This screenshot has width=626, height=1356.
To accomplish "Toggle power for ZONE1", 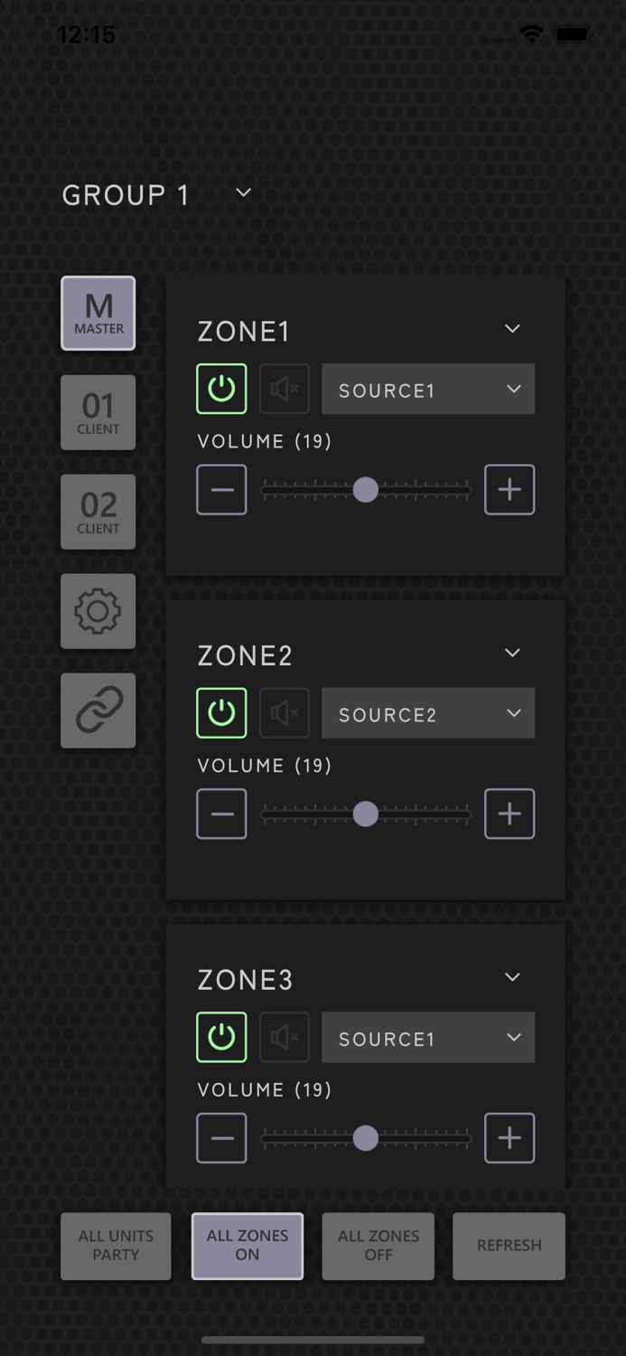I will (x=221, y=389).
